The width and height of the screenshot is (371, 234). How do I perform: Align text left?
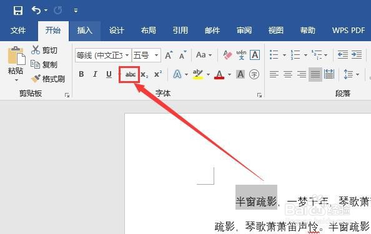tap(274, 74)
